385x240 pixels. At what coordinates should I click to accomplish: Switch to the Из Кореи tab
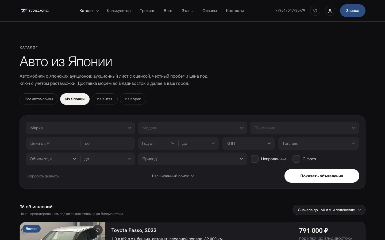[133, 99]
